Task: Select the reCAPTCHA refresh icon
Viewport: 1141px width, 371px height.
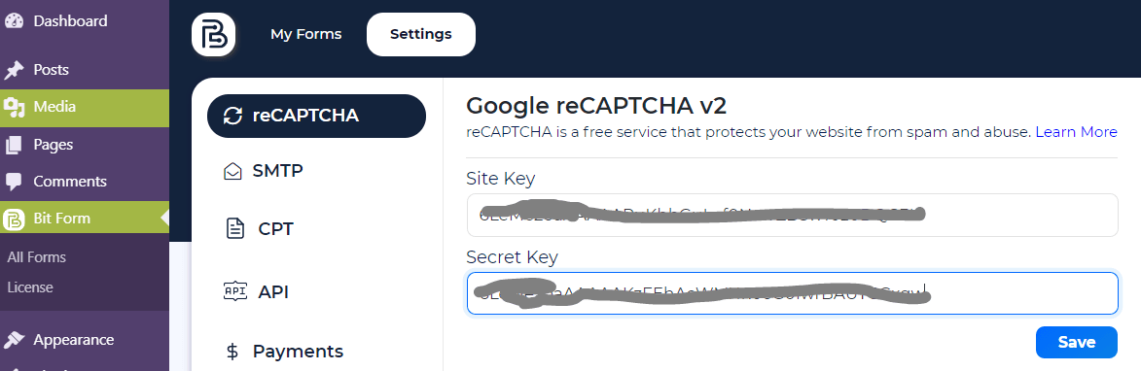Action: click(x=232, y=116)
